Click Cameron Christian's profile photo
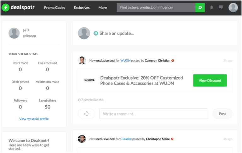The image size is (242, 153). point(82,60)
